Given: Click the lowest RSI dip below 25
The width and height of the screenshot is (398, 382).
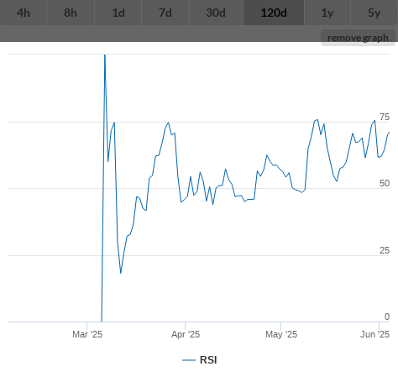Looking at the screenshot, I should click(x=121, y=273).
